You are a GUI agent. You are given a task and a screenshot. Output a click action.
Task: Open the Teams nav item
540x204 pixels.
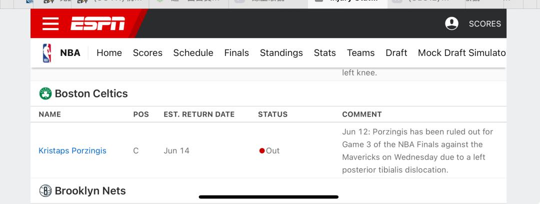coord(360,52)
